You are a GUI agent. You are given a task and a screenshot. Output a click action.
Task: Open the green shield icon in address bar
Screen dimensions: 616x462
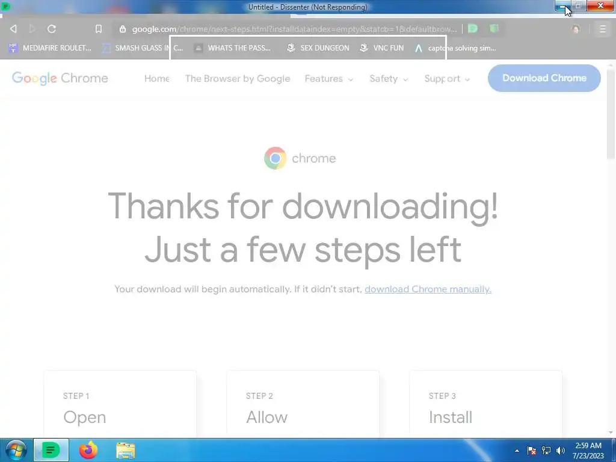[494, 29]
